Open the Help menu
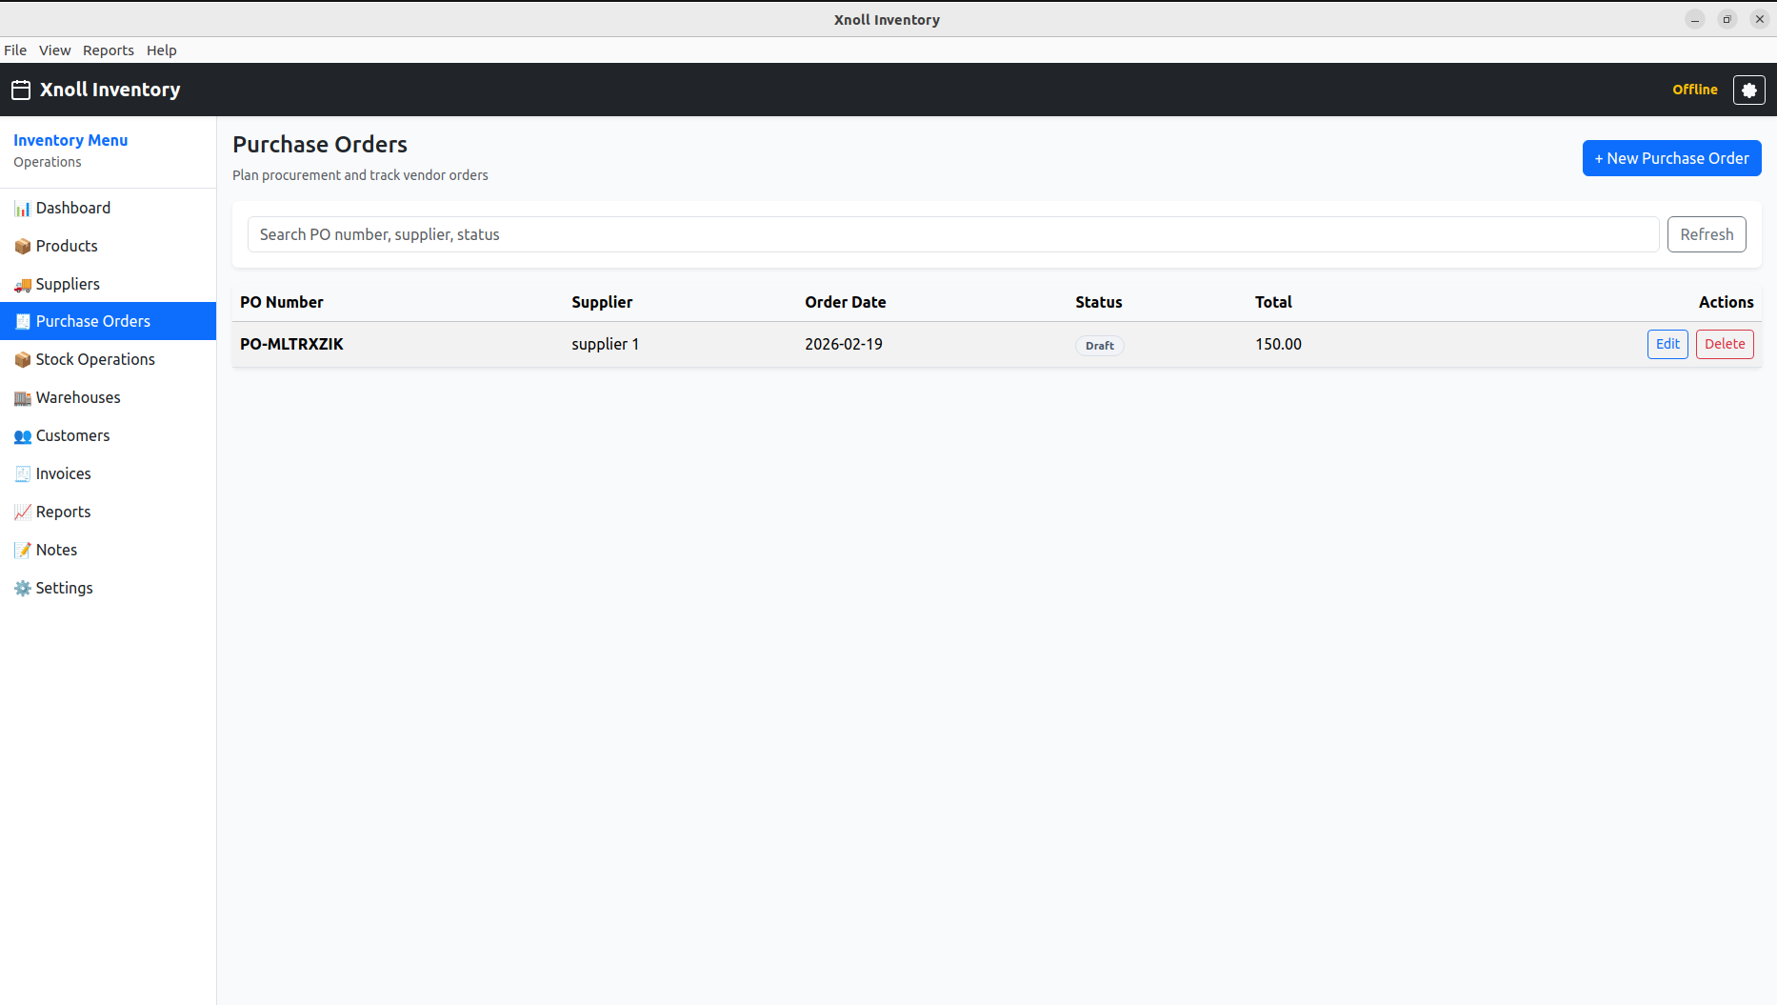 click(x=161, y=50)
